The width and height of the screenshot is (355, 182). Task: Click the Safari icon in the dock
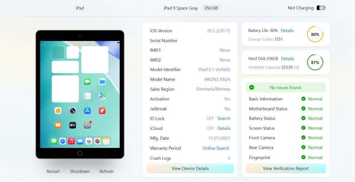coord(62,141)
